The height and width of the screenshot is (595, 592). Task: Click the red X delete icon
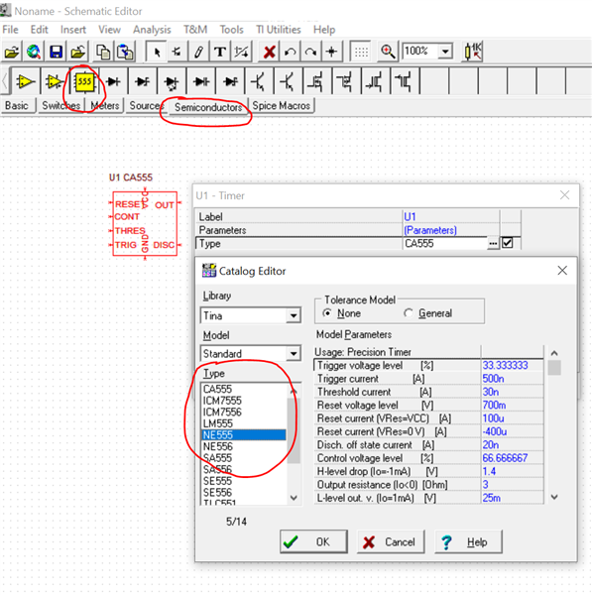point(269,52)
